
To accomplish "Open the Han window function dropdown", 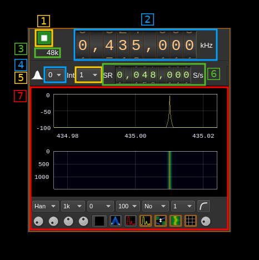I will [46, 206].
